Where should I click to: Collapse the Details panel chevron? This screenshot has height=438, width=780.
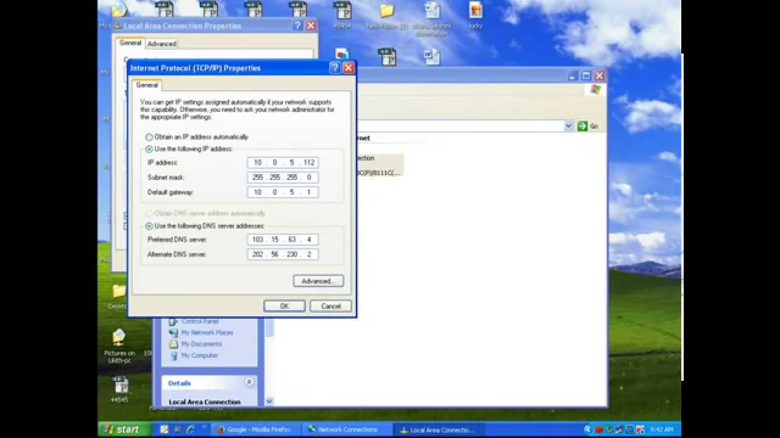pos(249,383)
